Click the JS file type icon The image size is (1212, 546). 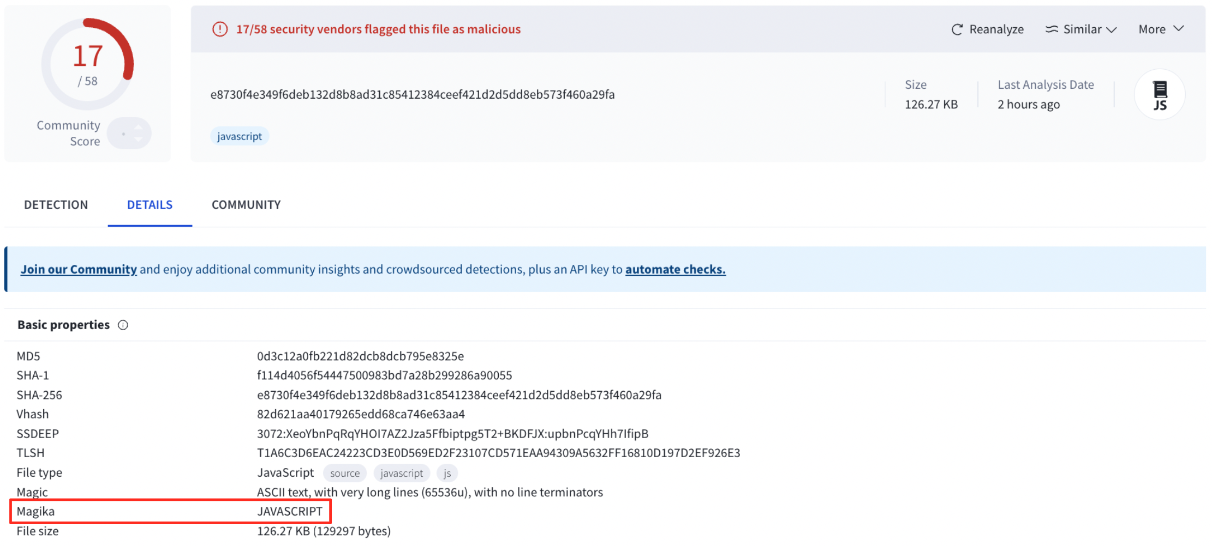point(1160,95)
